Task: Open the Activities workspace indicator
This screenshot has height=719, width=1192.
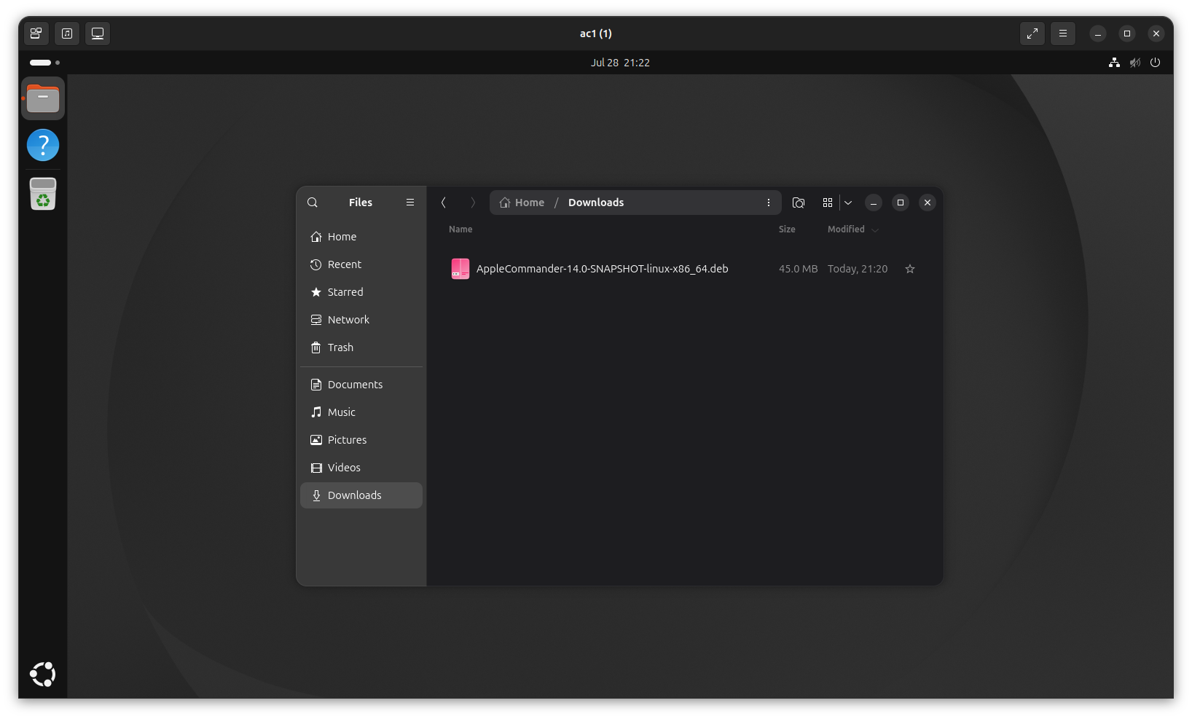Action: point(44,63)
